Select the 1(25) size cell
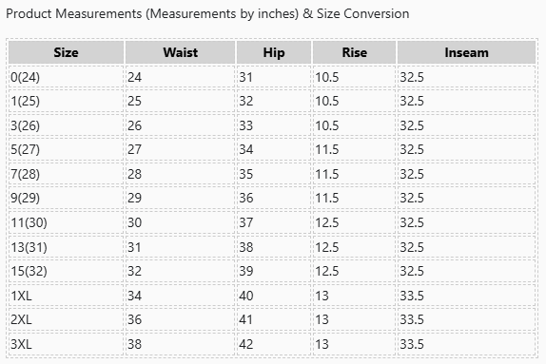The image size is (546, 364). coord(67,101)
